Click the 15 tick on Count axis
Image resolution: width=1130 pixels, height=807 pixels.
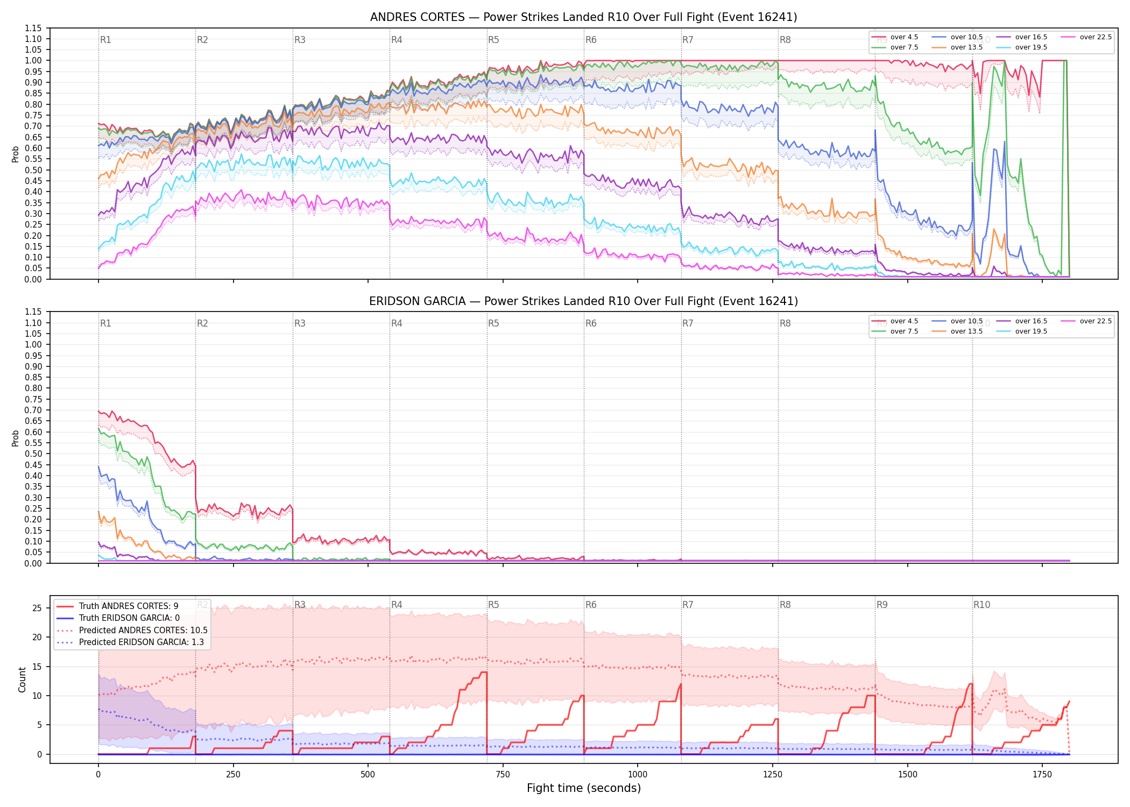(37, 667)
